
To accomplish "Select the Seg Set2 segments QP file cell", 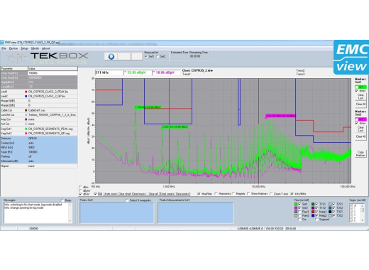I will tap(53, 134).
